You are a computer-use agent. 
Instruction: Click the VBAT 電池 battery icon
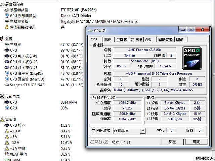point(7,154)
